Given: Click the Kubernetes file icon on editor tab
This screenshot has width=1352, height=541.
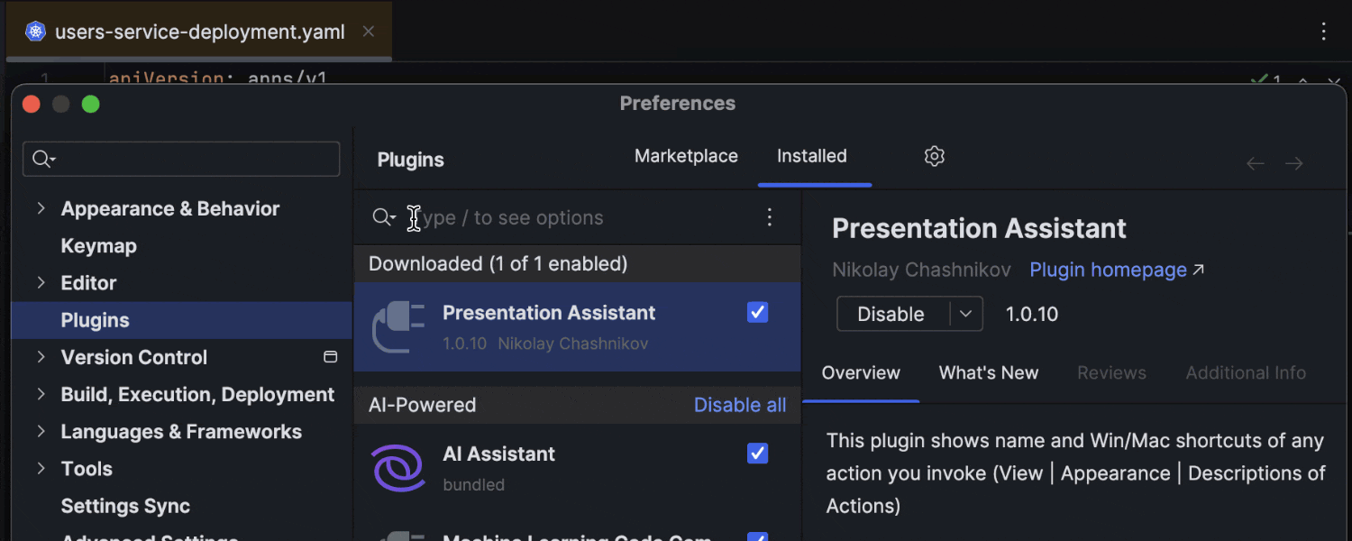Looking at the screenshot, I should tap(35, 32).
